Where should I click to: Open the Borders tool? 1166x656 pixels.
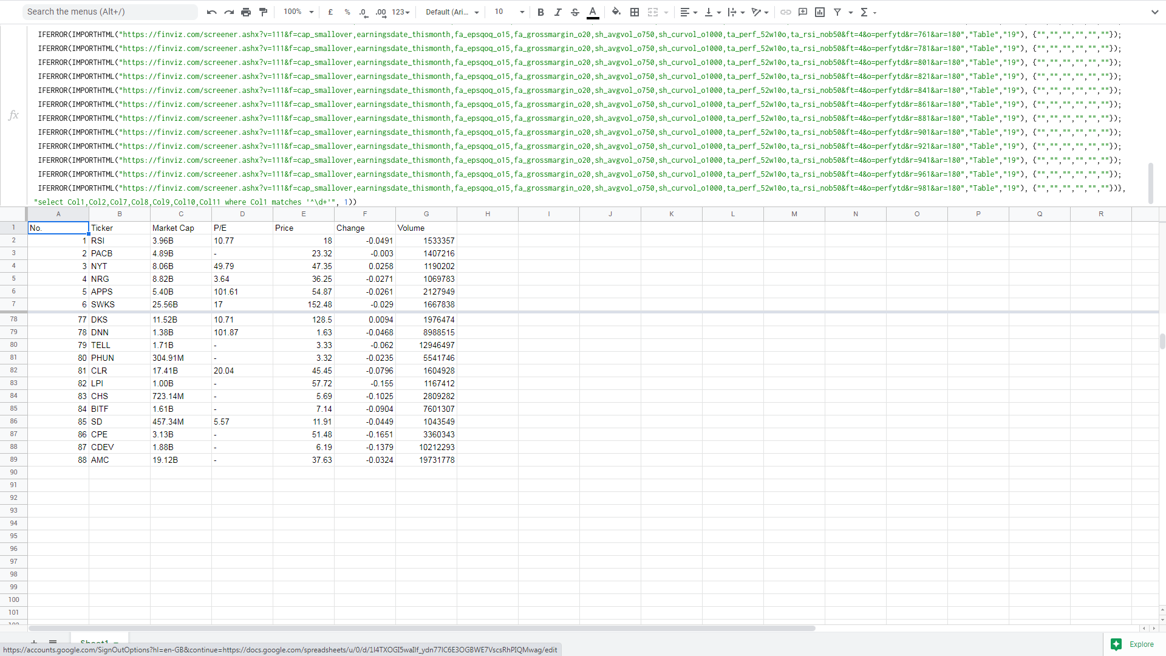pyautogui.click(x=635, y=12)
